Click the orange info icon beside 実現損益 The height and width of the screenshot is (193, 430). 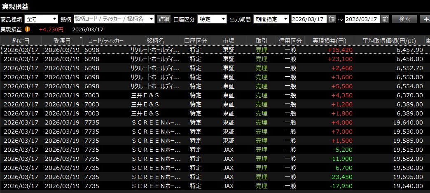click(27, 29)
